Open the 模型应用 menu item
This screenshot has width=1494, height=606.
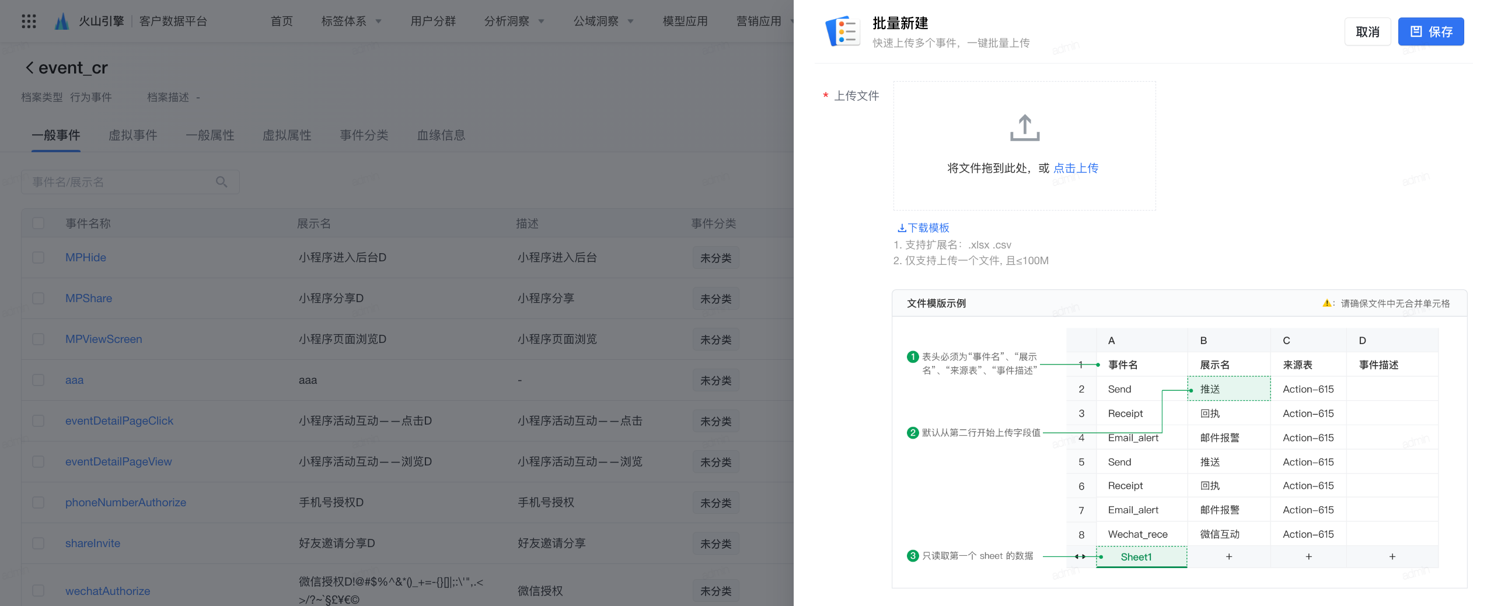[x=685, y=22]
